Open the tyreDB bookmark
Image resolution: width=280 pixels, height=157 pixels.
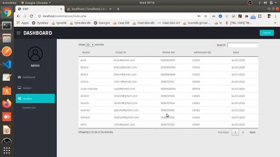pos(59,23)
